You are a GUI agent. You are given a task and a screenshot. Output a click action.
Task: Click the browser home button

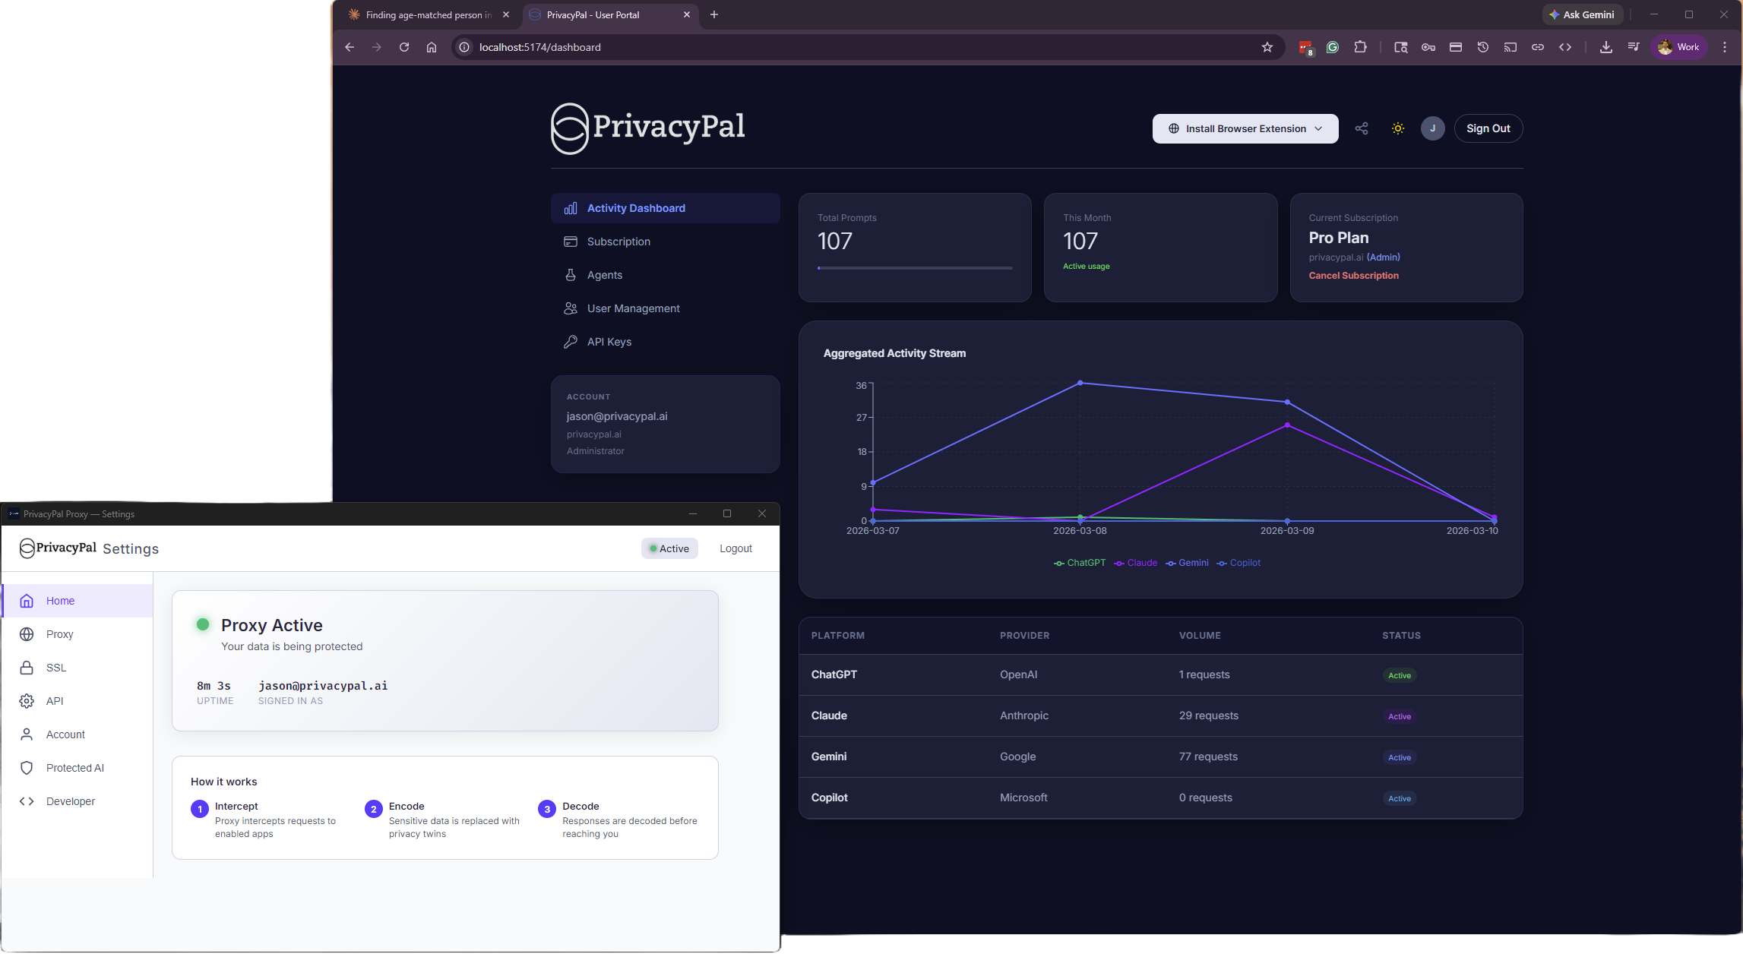pyautogui.click(x=432, y=47)
